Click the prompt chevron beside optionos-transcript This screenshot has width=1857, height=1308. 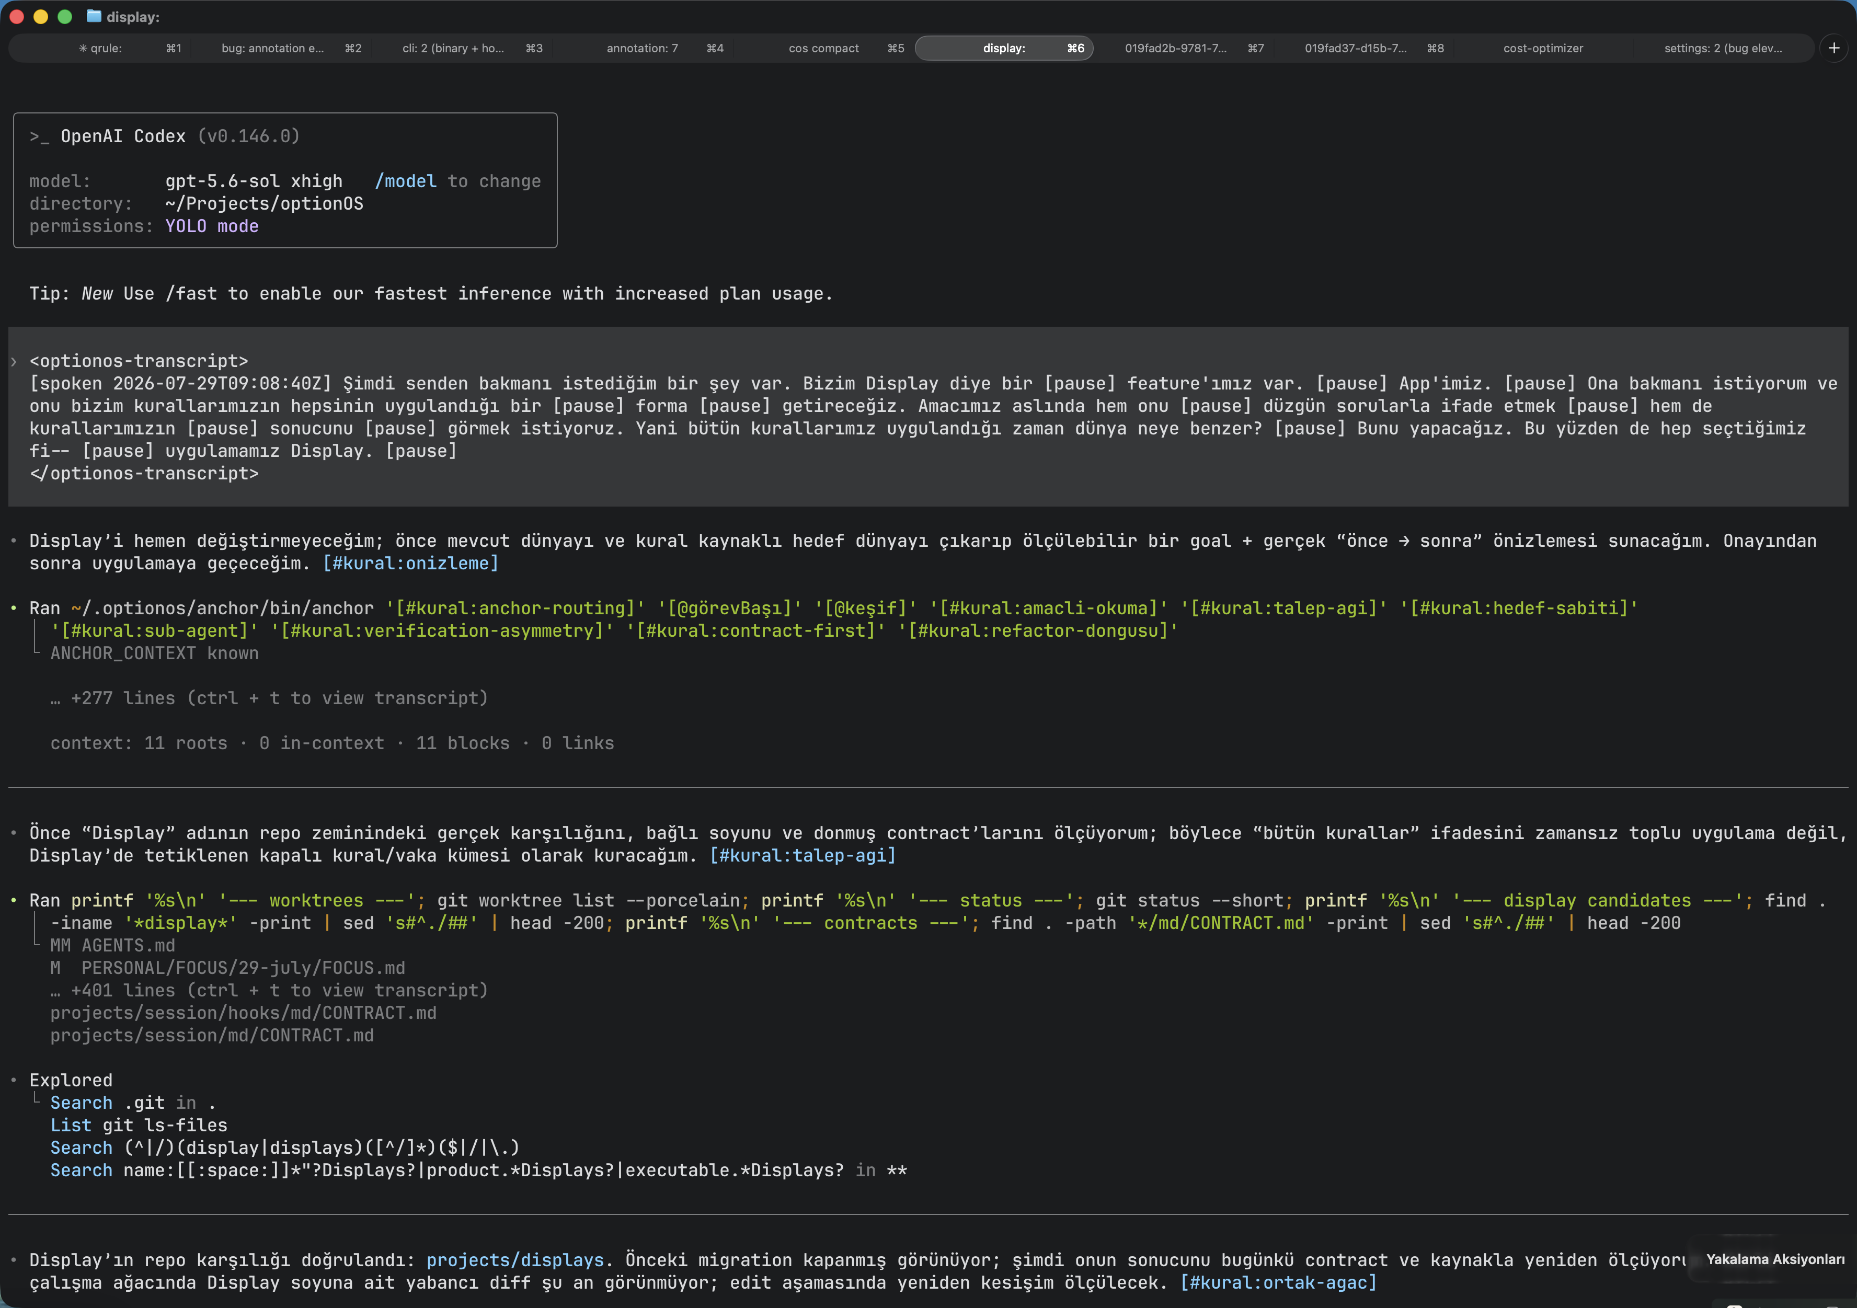click(x=14, y=362)
